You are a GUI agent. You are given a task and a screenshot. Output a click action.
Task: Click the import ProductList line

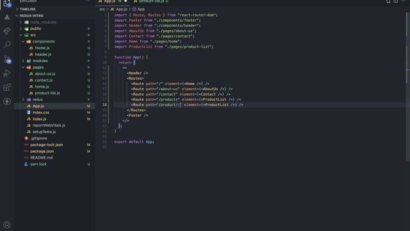(164, 47)
